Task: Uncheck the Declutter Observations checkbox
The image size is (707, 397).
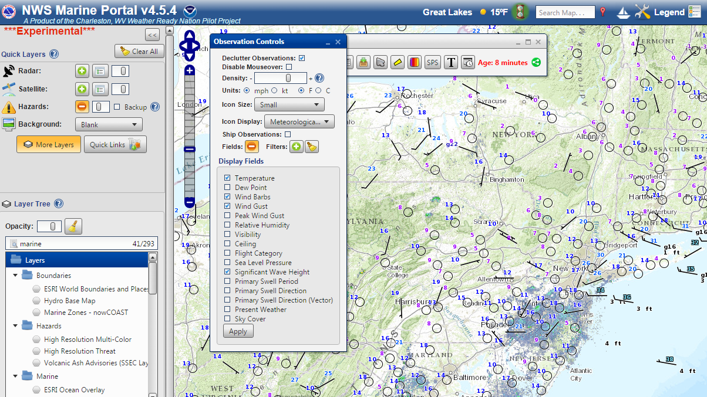Action: click(x=302, y=58)
